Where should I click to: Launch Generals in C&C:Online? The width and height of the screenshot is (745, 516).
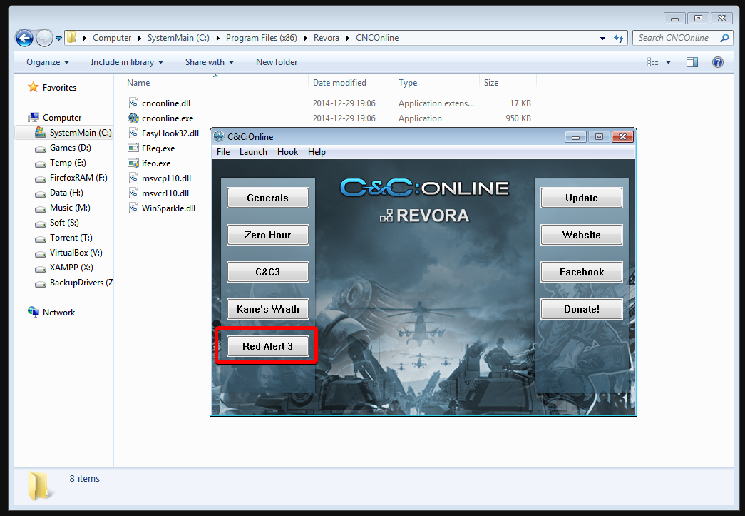point(267,198)
